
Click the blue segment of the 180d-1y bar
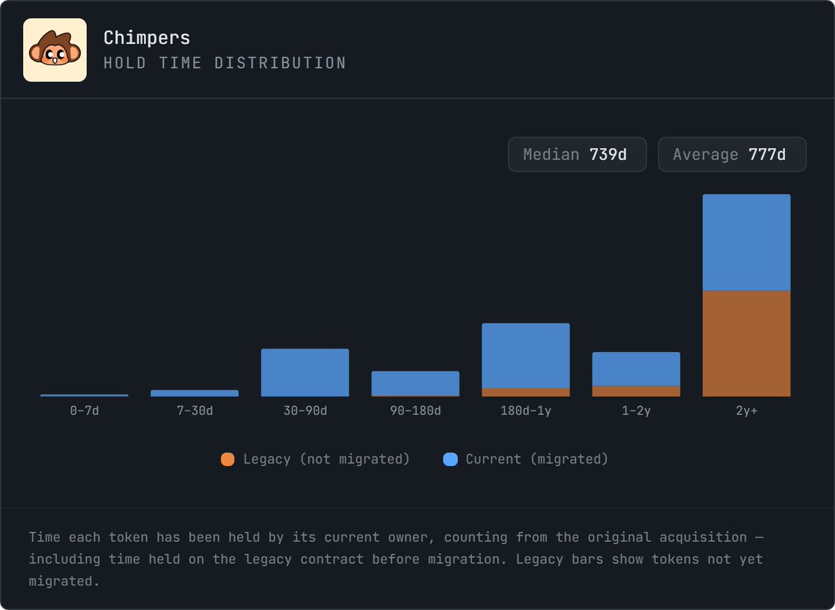[526, 355]
